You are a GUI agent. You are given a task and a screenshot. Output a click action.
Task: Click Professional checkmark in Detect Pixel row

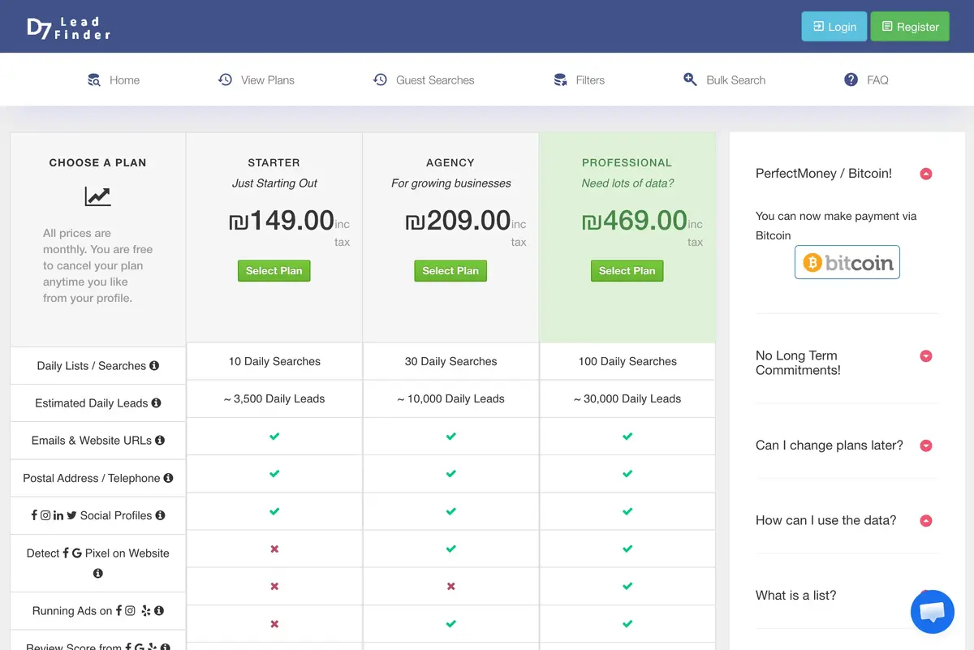tap(627, 549)
